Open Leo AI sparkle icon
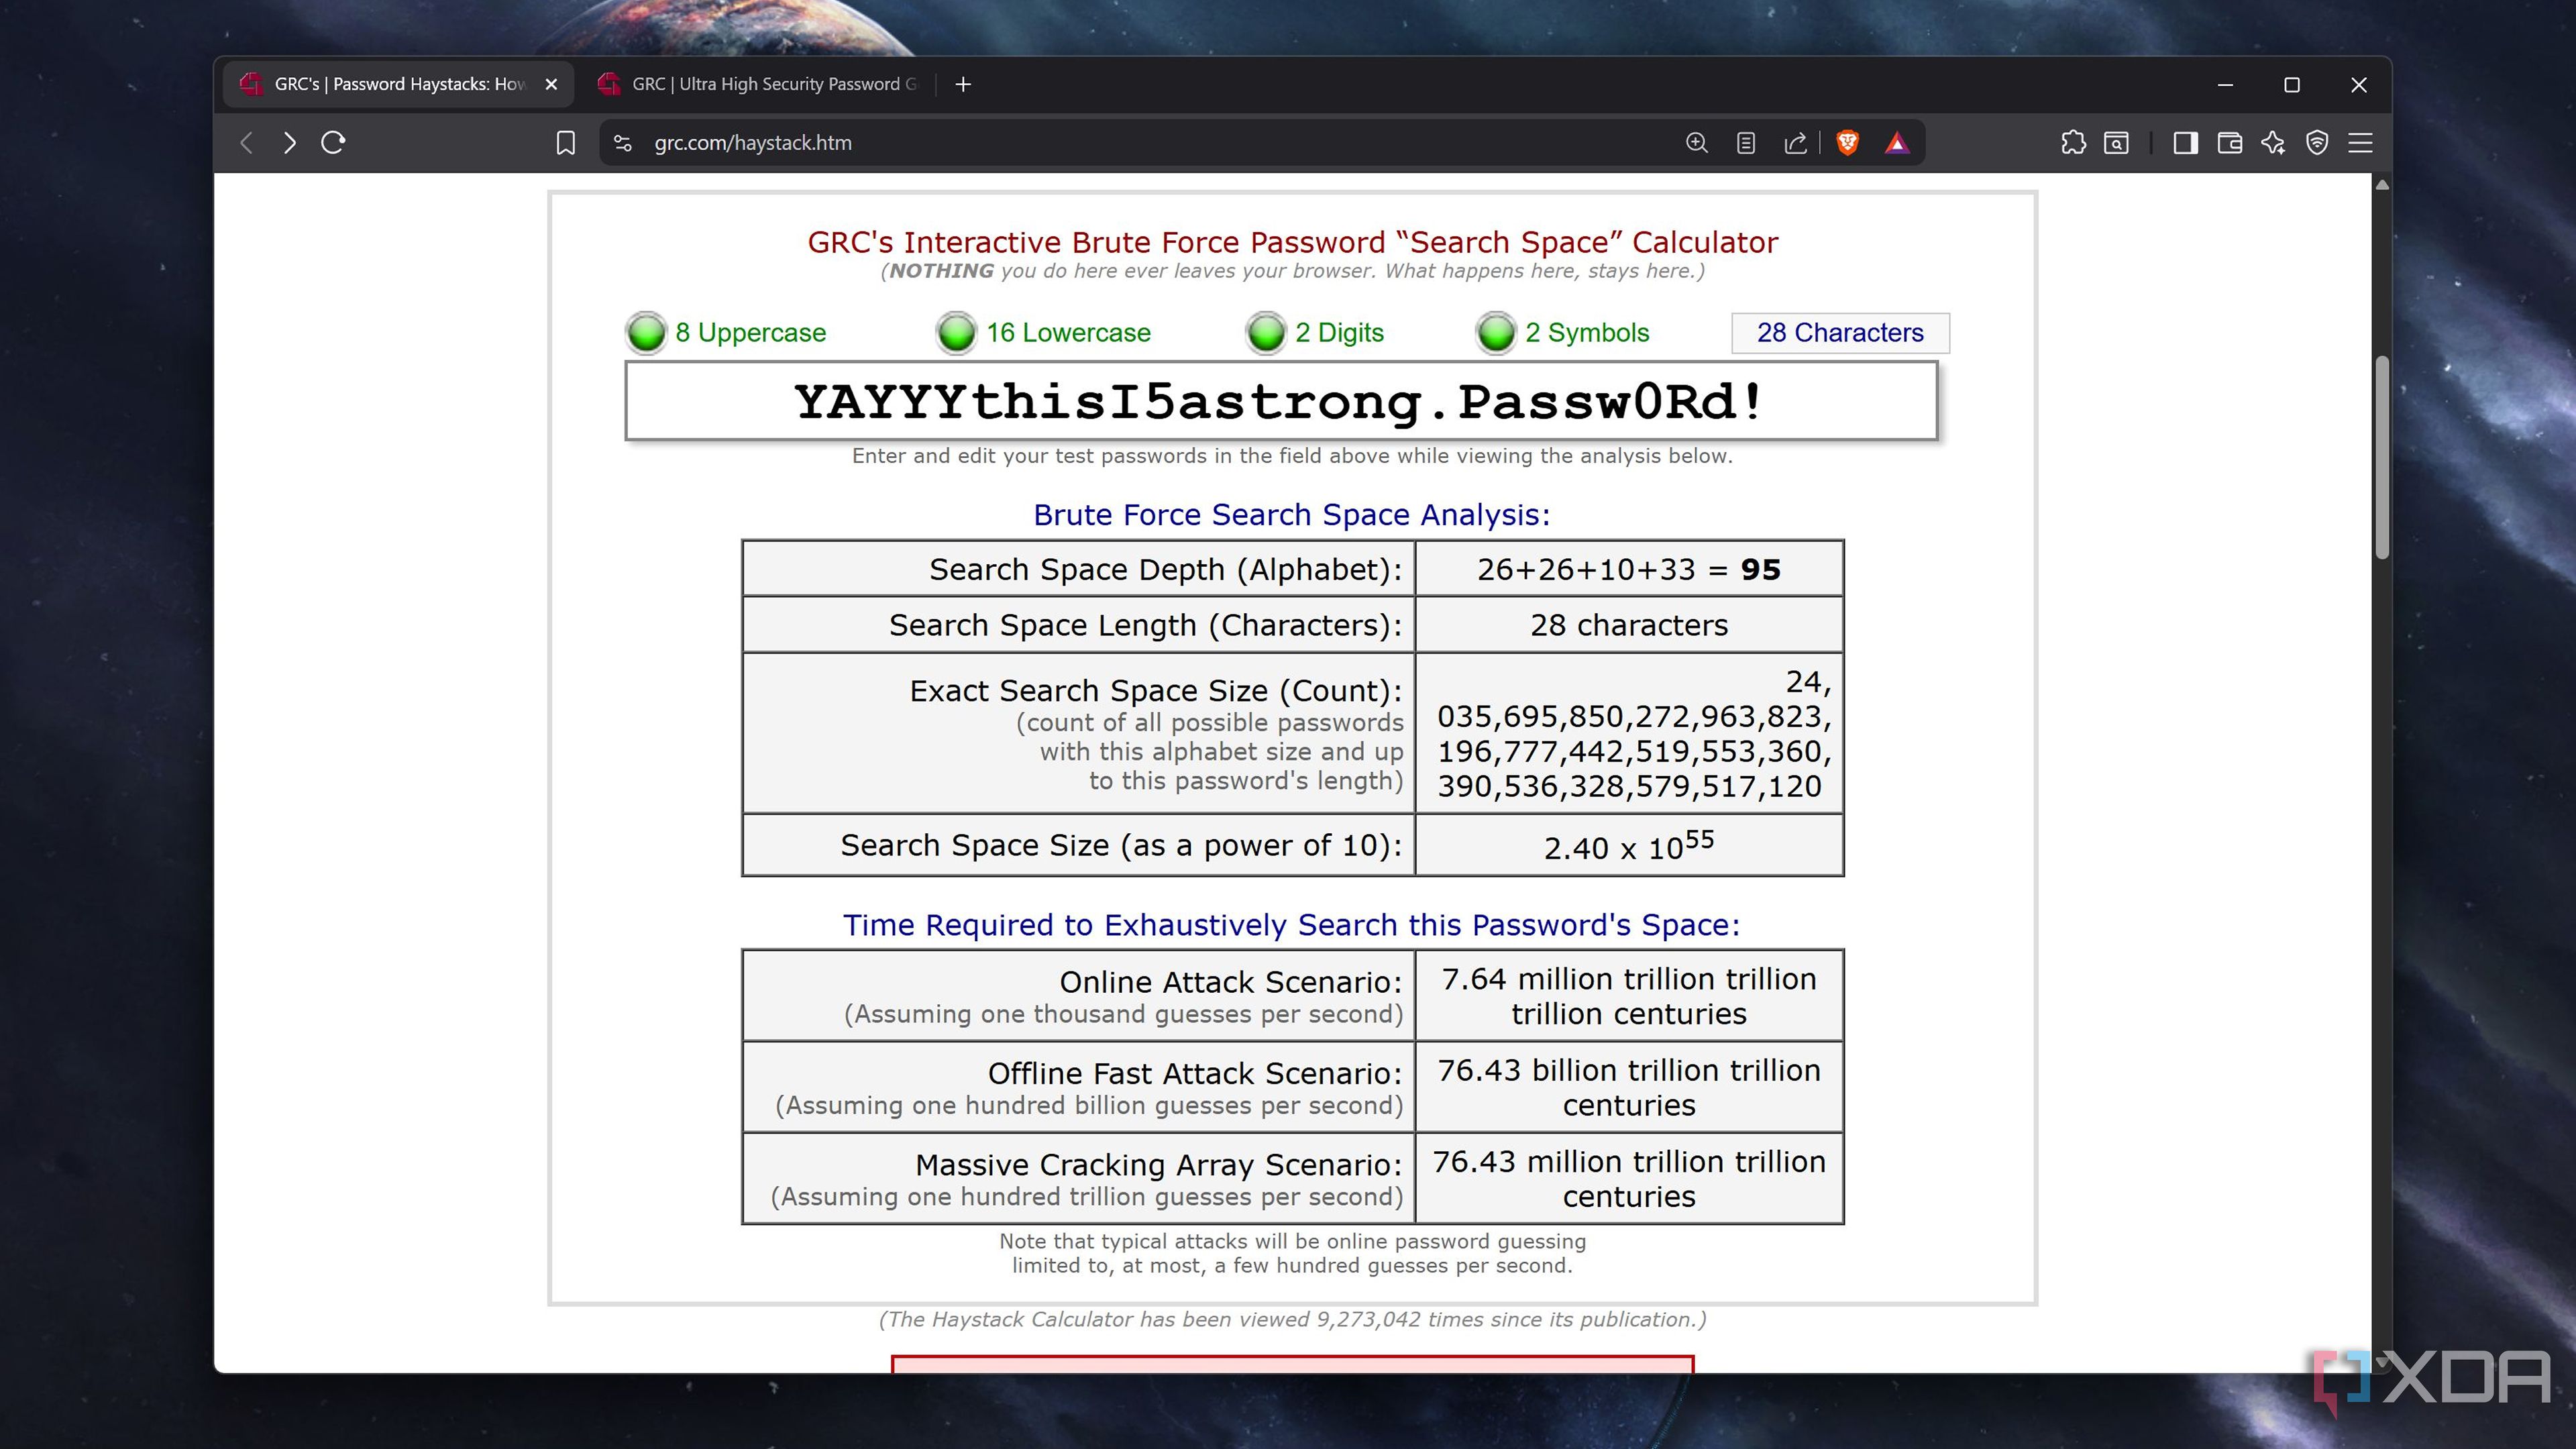 (2273, 143)
